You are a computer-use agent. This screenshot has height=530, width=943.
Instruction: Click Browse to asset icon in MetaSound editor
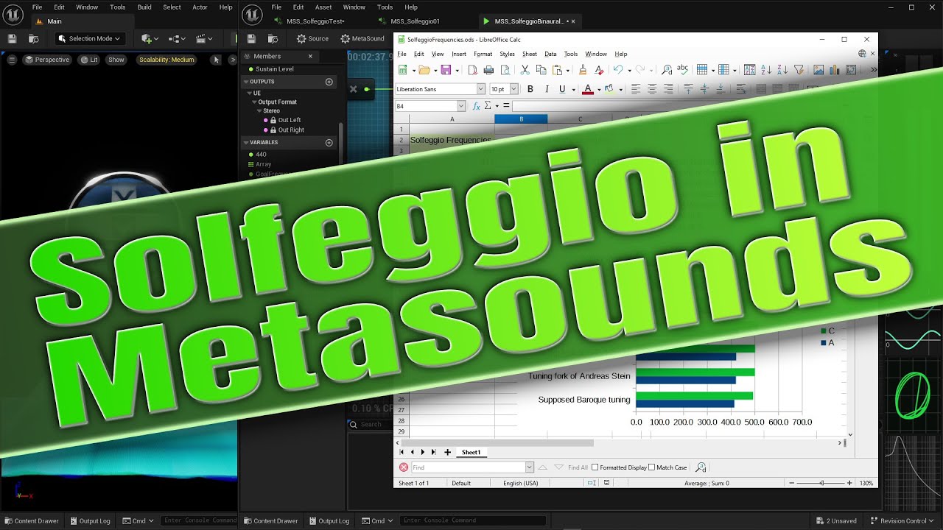click(x=273, y=38)
